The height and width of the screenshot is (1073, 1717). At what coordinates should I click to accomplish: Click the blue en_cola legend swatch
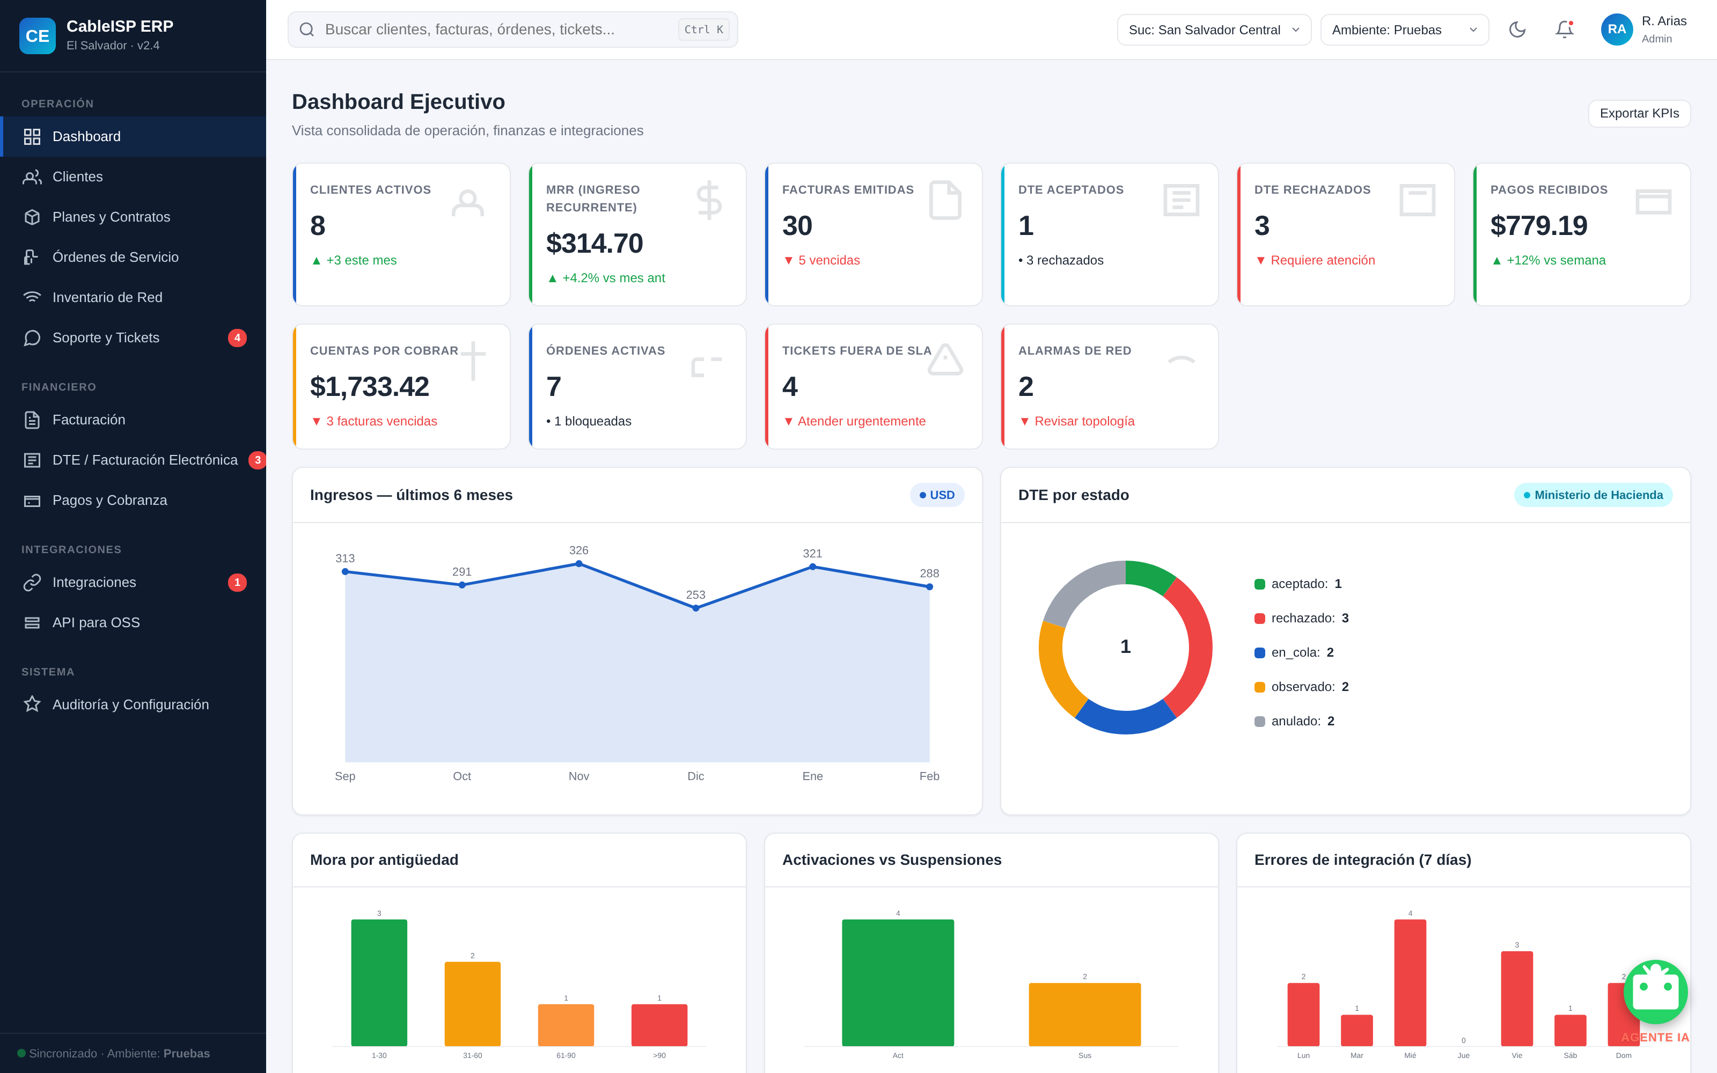click(x=1259, y=653)
